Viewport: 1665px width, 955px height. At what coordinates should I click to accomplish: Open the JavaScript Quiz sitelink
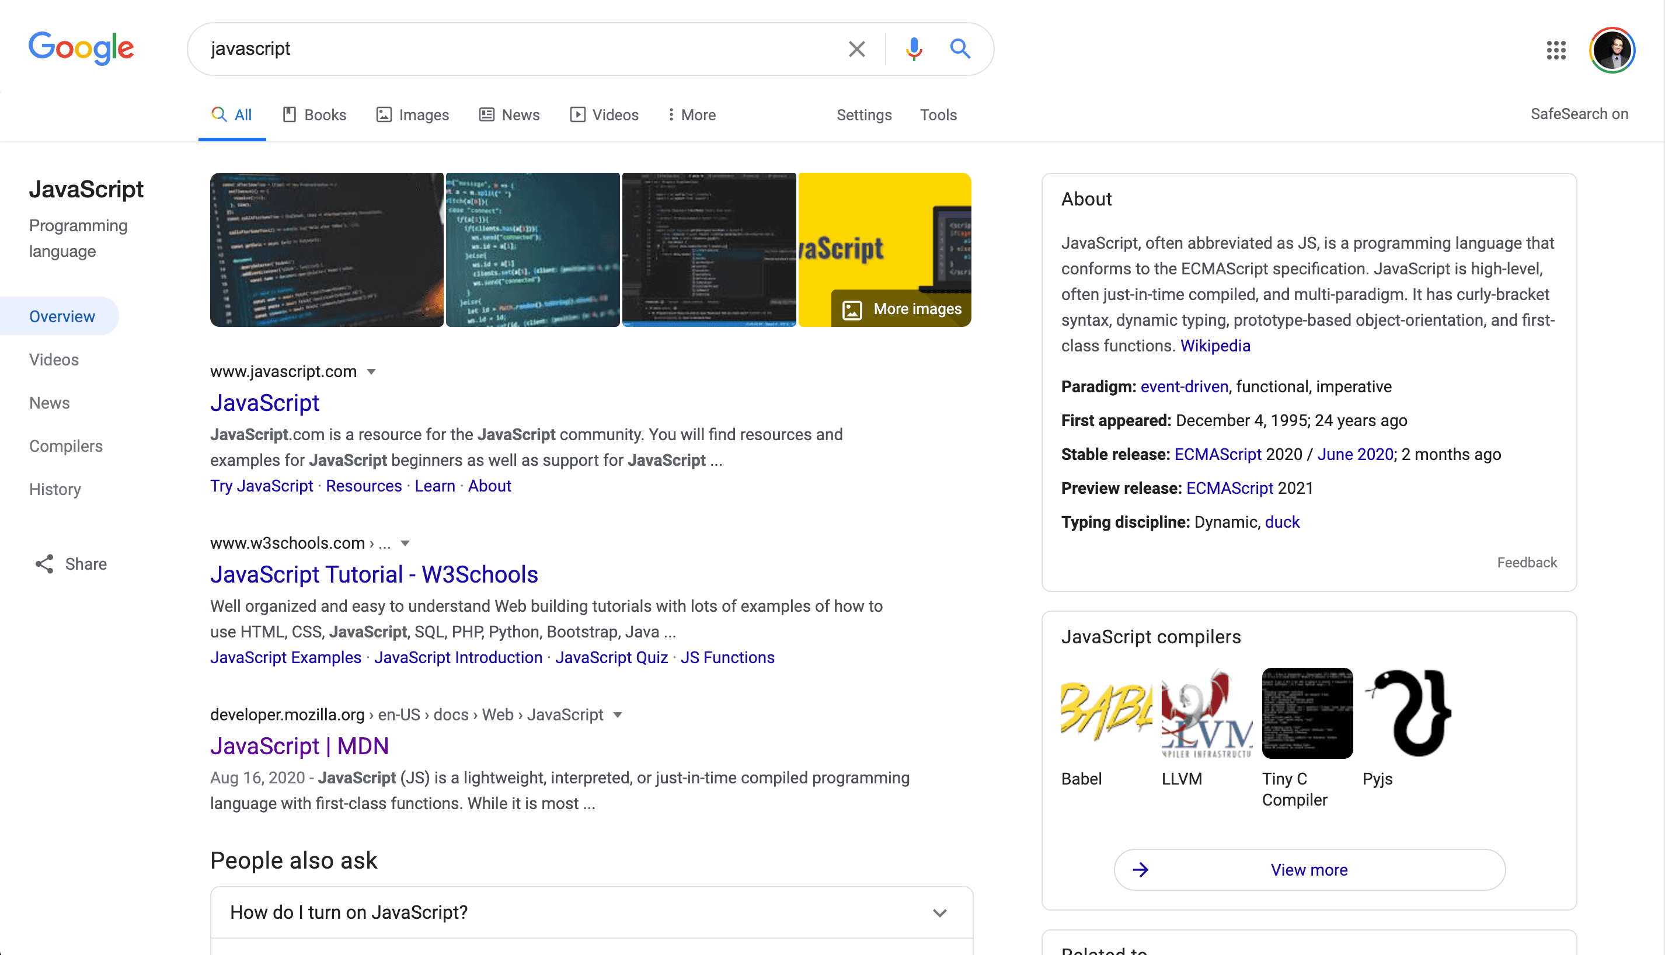pos(611,657)
